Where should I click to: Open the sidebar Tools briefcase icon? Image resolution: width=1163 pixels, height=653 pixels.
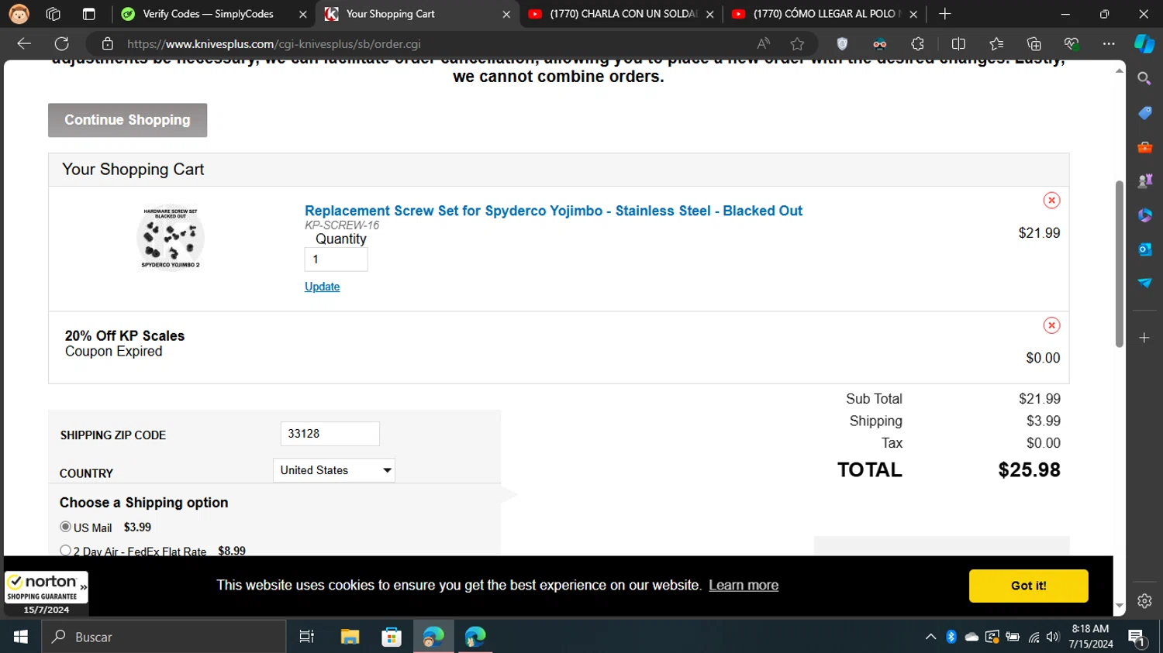[x=1144, y=147]
